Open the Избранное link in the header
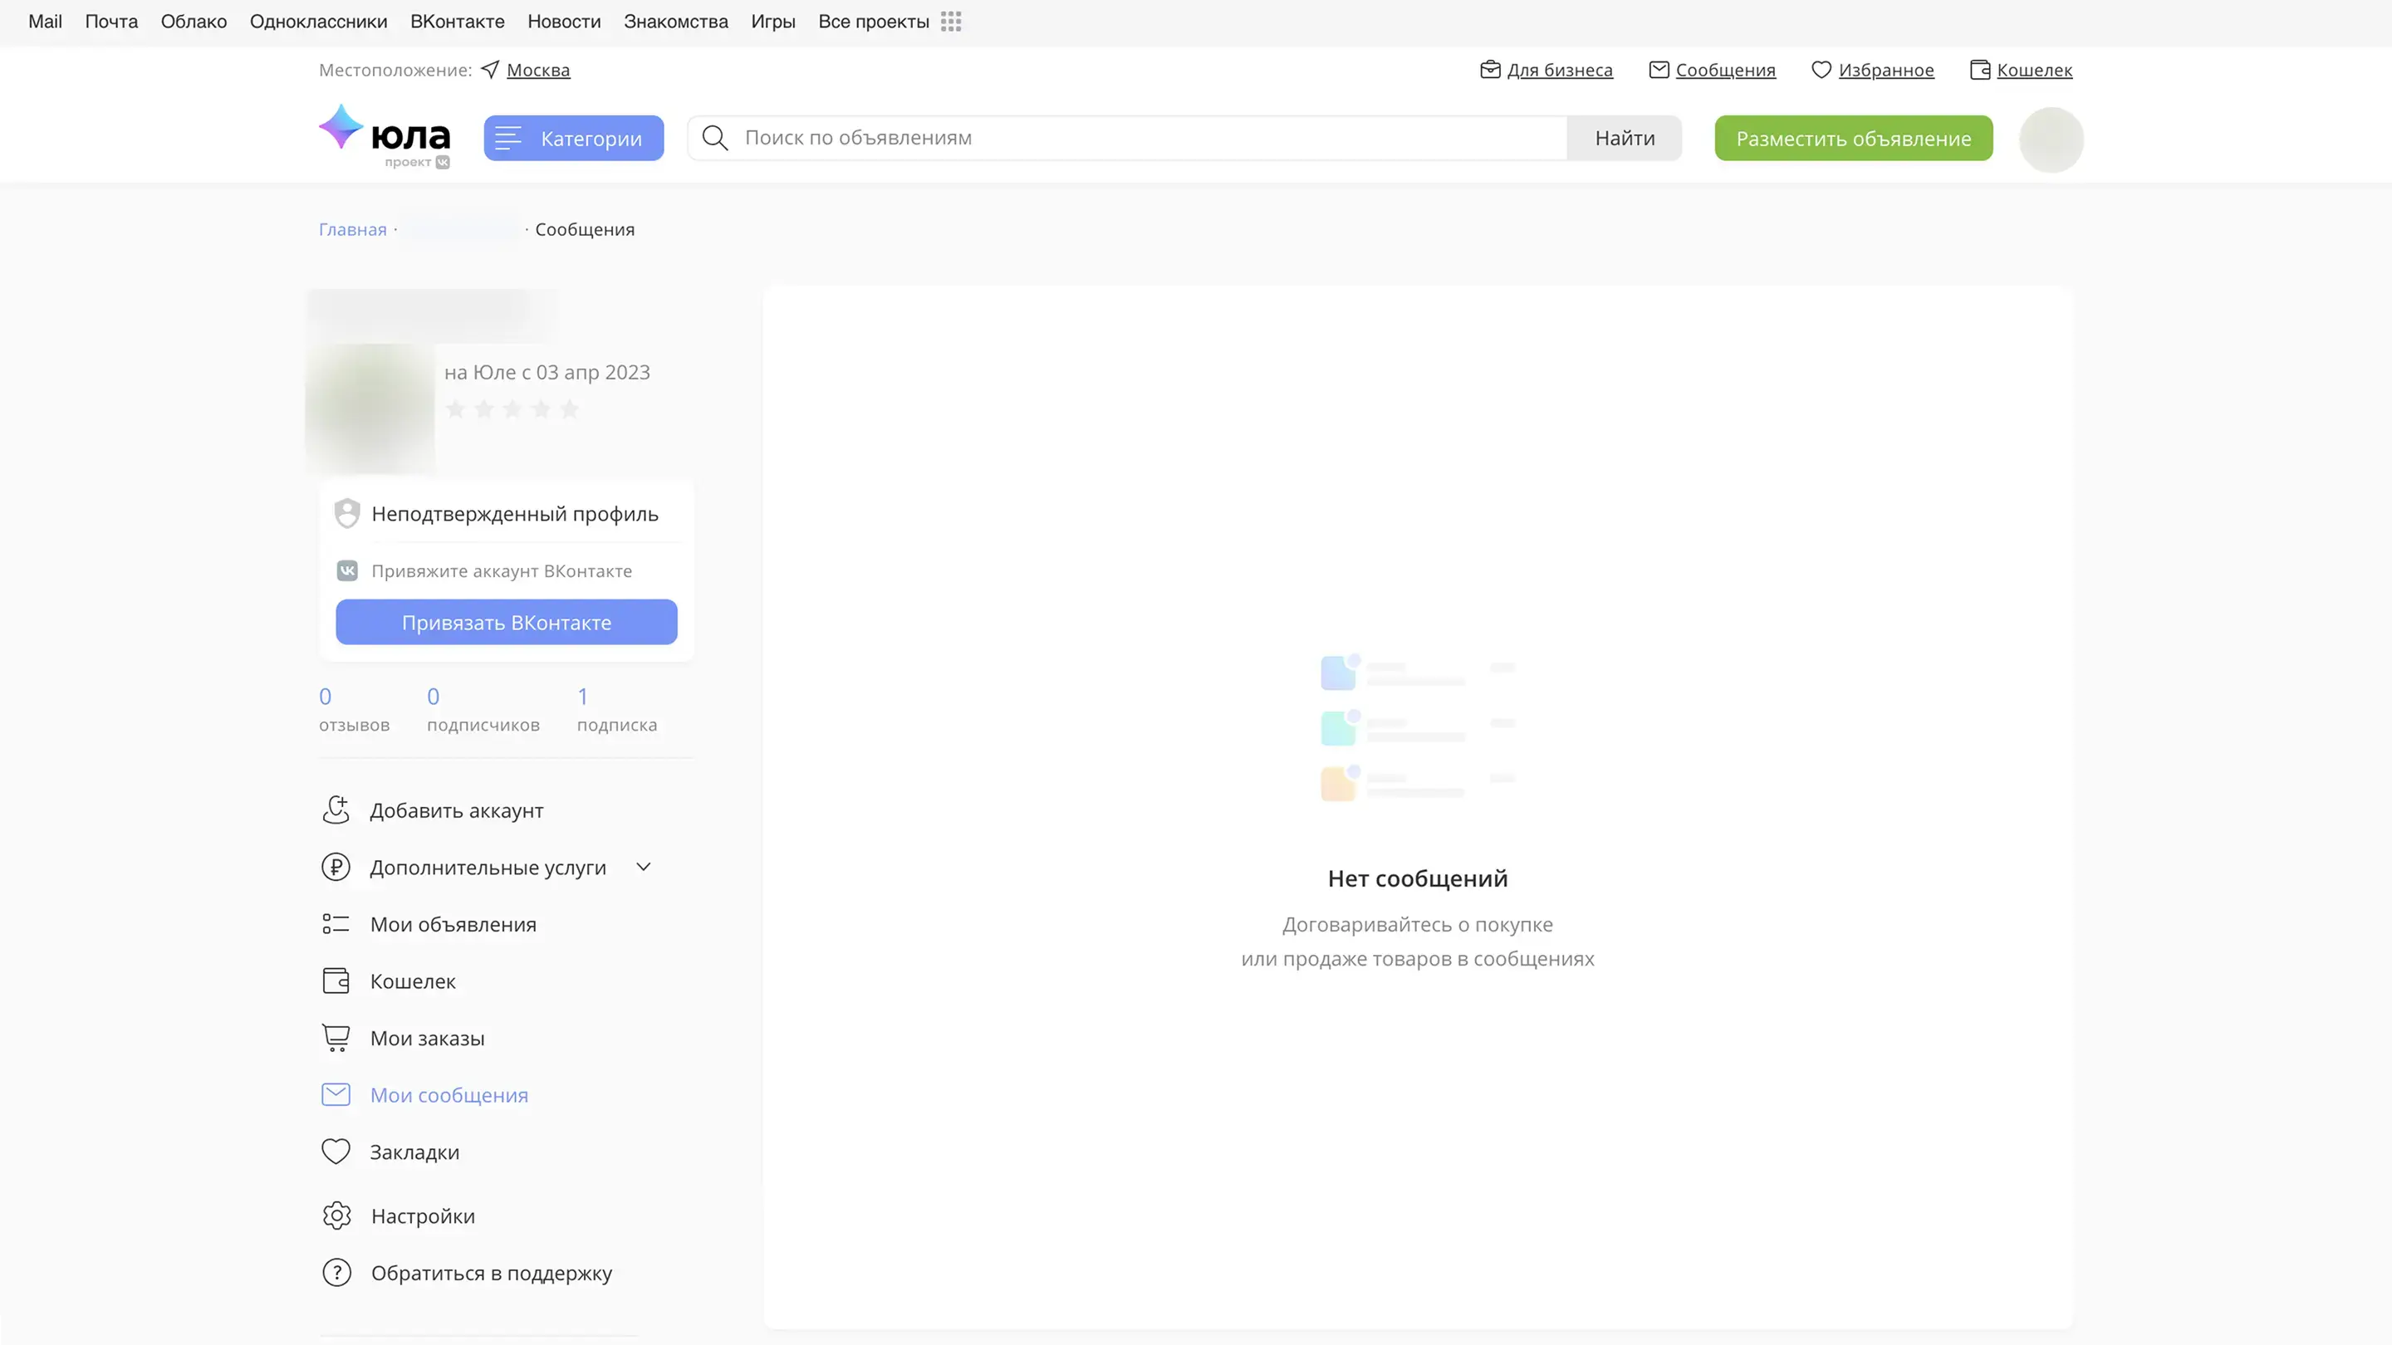 pos(1885,71)
